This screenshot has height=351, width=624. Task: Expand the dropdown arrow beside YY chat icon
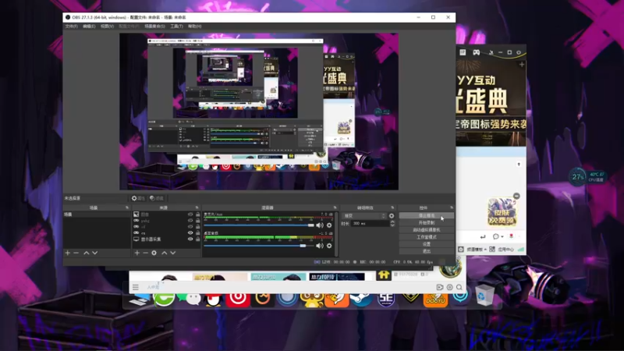(x=502, y=237)
